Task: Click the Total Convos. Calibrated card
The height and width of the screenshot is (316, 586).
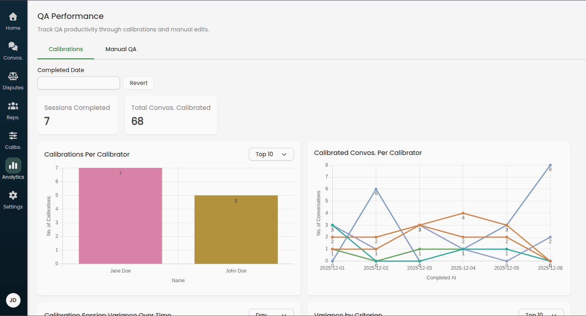Action: pyautogui.click(x=171, y=115)
